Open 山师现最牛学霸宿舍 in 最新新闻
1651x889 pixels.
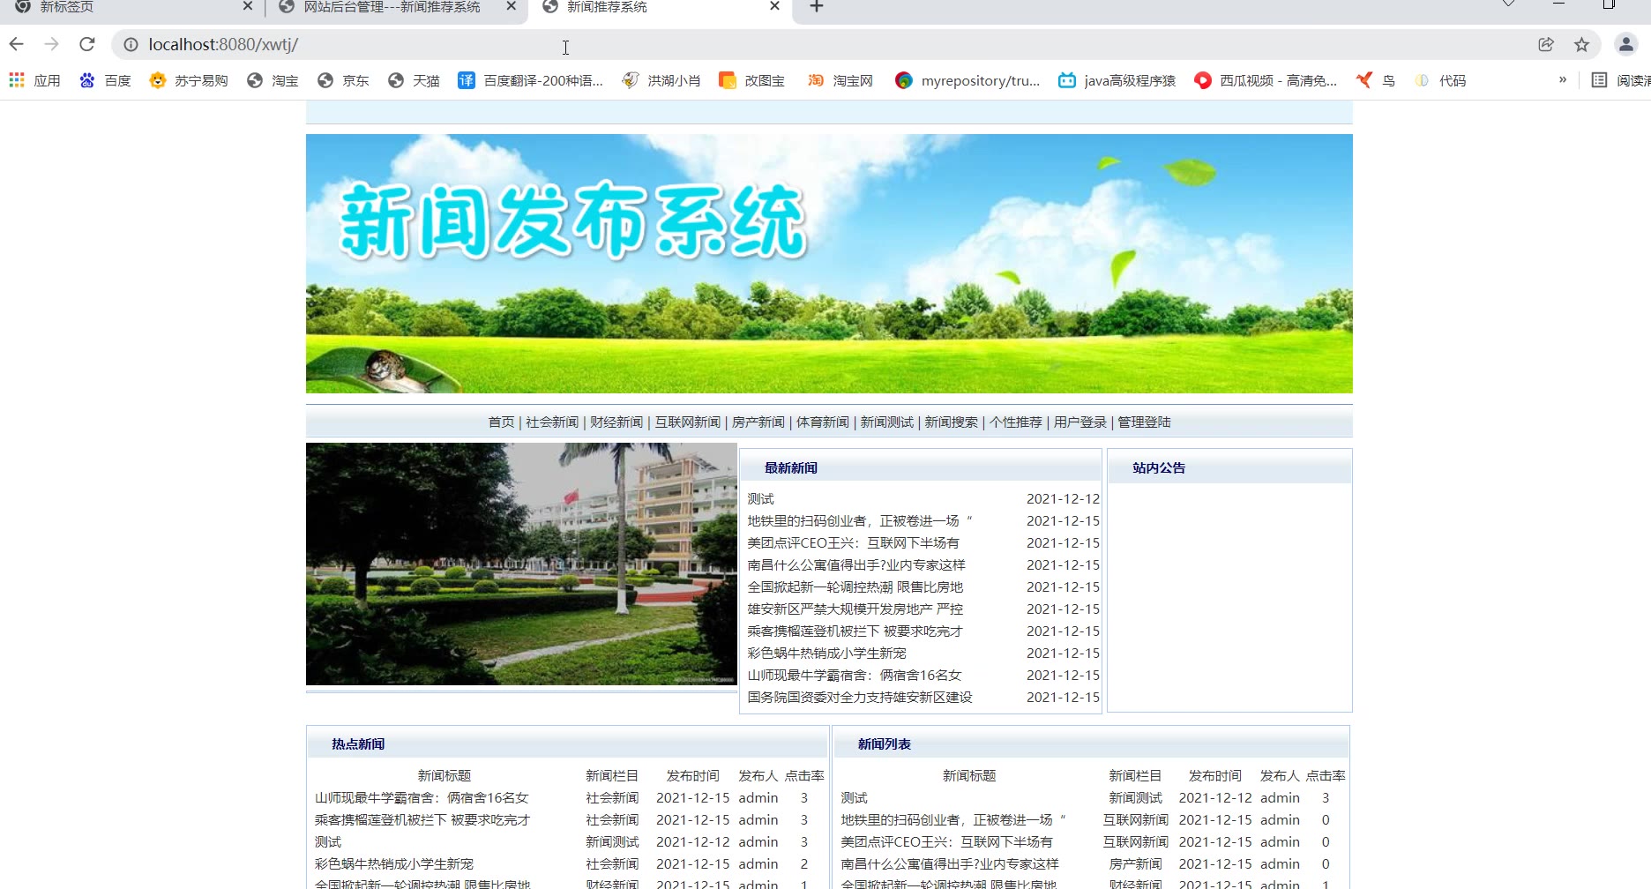coord(855,676)
